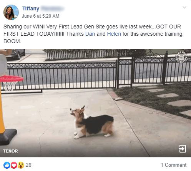The width and height of the screenshot is (191, 171).
Task: Visit Dan's tagged profile link
Action: (x=90, y=34)
